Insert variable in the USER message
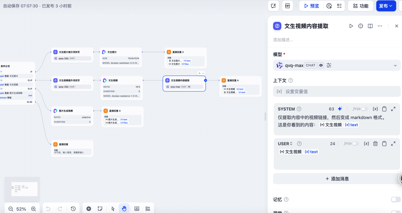 [x=366, y=143]
